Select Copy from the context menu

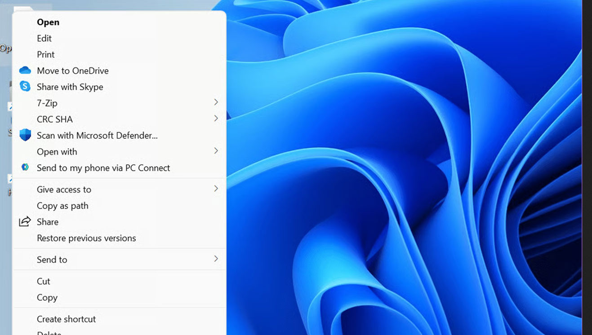point(46,297)
